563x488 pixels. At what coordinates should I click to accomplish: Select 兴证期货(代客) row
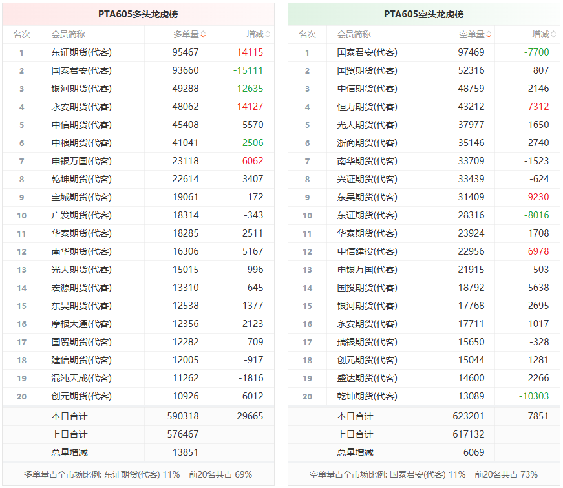coord(423,179)
